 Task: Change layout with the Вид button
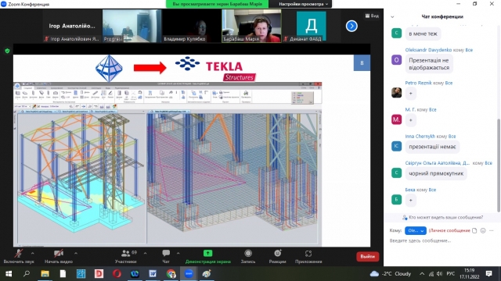372,16
